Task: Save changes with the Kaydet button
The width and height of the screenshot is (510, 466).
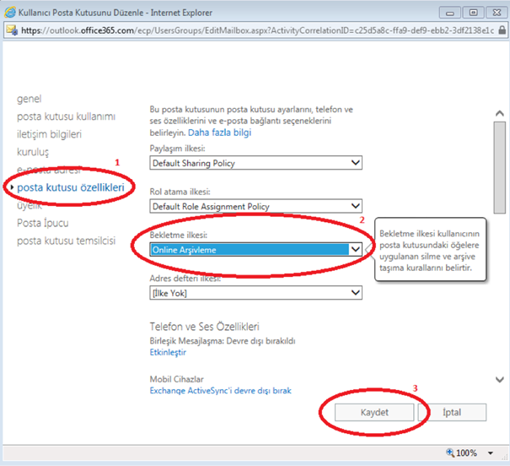Action: (374, 412)
